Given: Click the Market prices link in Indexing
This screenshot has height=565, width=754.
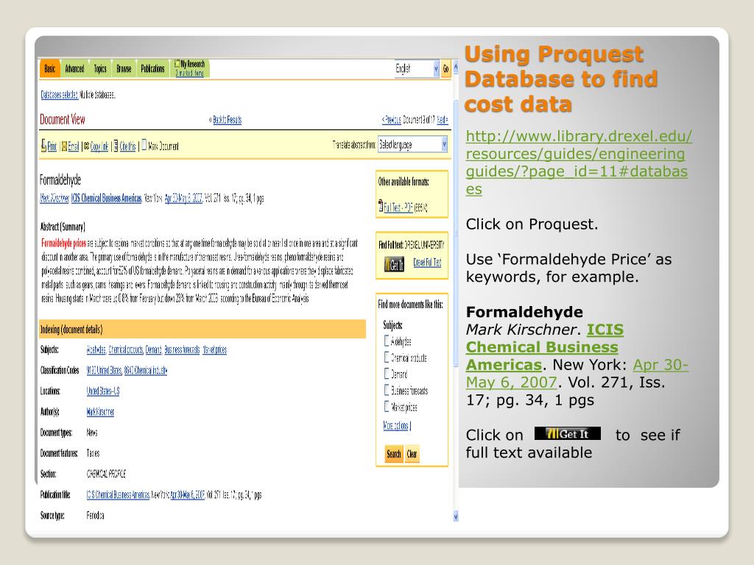Looking at the screenshot, I should [x=214, y=349].
